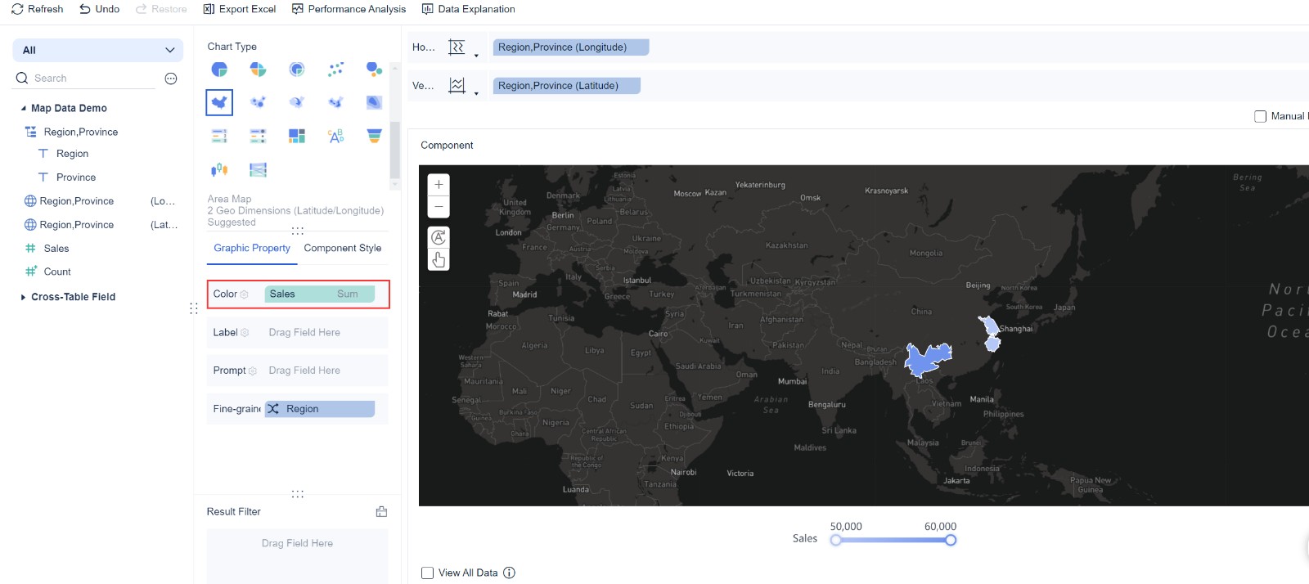Switch to the Component Style tab

343,248
